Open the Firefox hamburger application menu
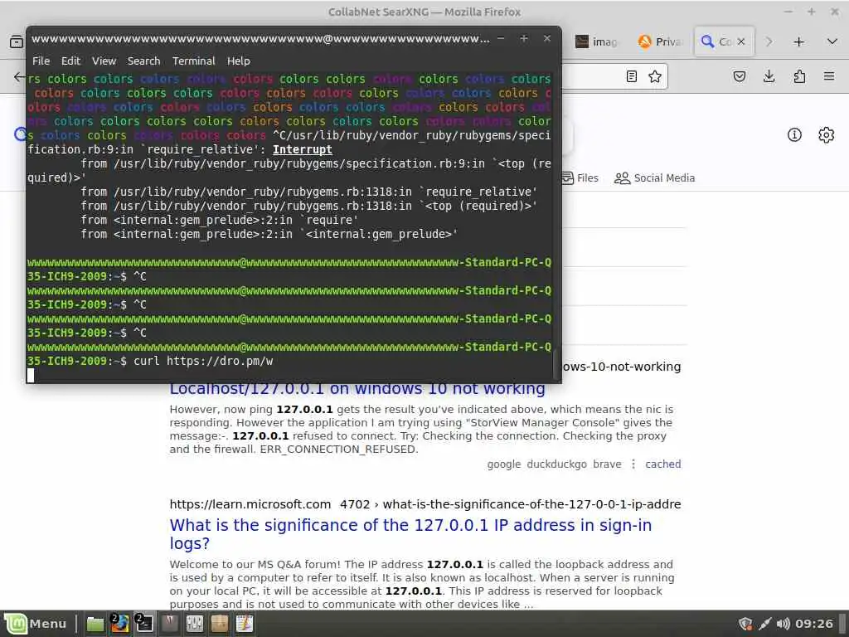This screenshot has height=637, width=849. pos(829,76)
